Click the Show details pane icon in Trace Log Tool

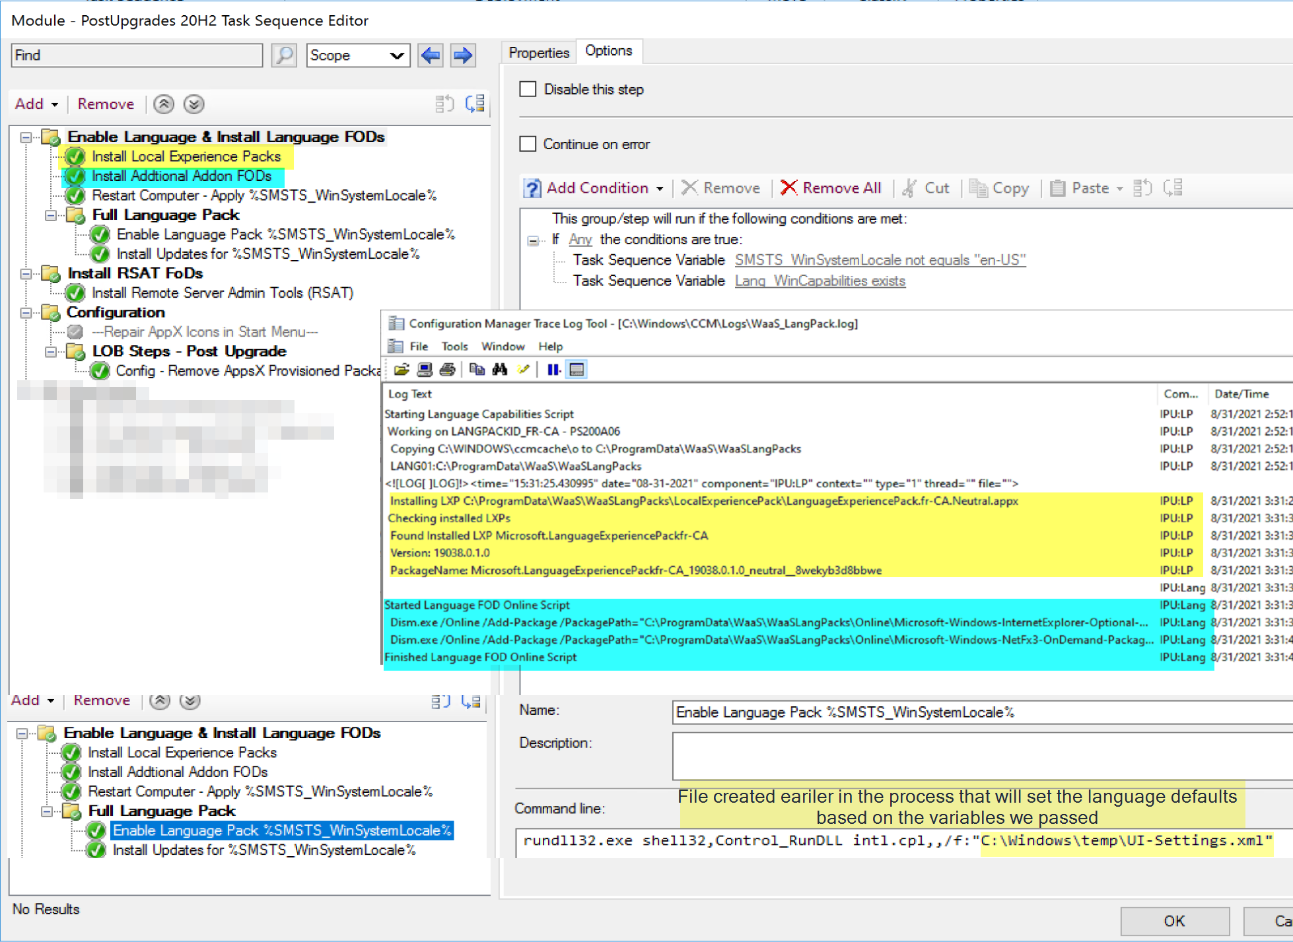[577, 370]
